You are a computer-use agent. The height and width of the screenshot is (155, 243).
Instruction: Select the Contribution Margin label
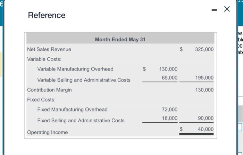49,90
